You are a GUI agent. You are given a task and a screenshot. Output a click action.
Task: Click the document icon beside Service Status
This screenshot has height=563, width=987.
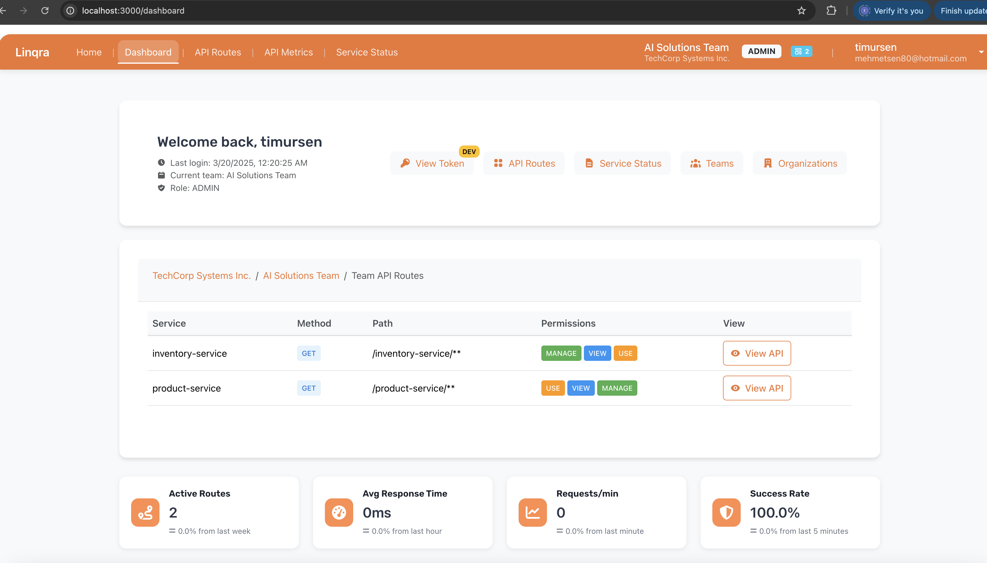click(x=589, y=163)
